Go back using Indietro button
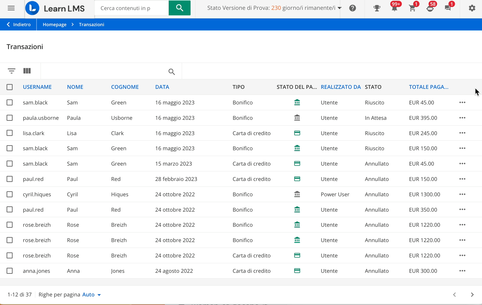This screenshot has width=482, height=305. (19, 24)
